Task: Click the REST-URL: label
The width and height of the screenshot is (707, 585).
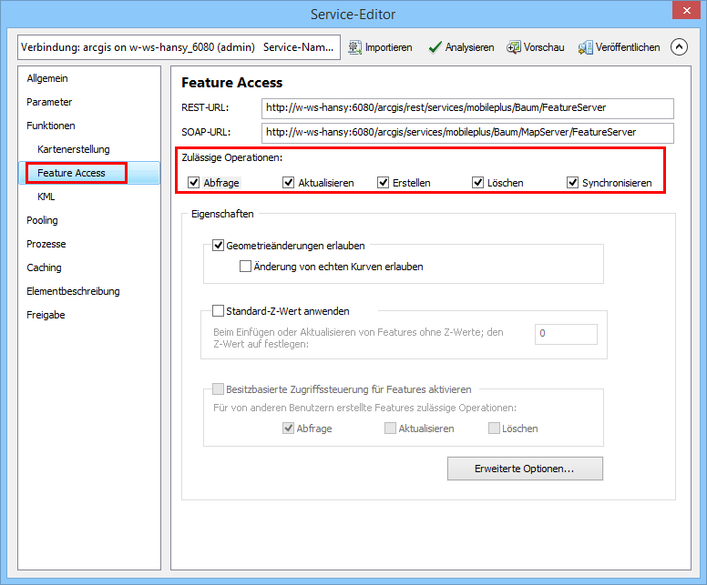Action: point(205,107)
